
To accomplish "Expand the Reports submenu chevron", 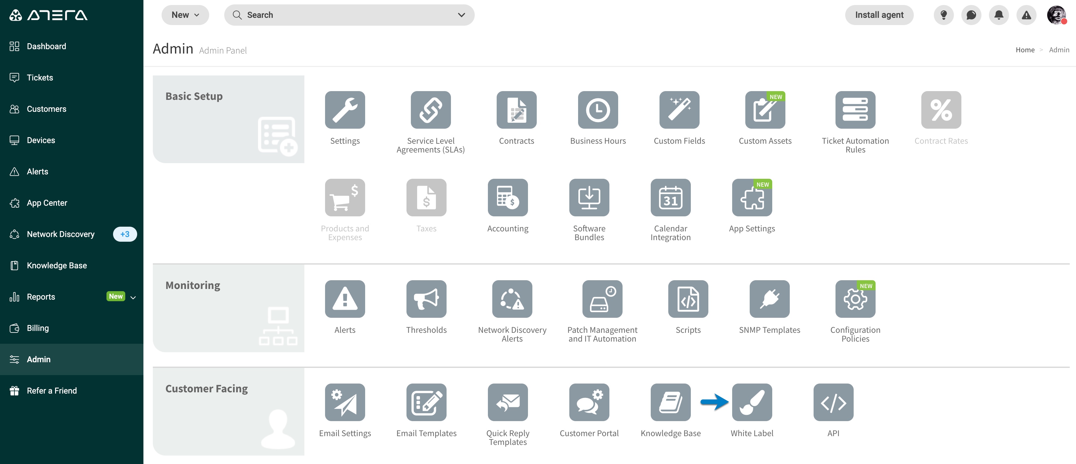I will (133, 297).
